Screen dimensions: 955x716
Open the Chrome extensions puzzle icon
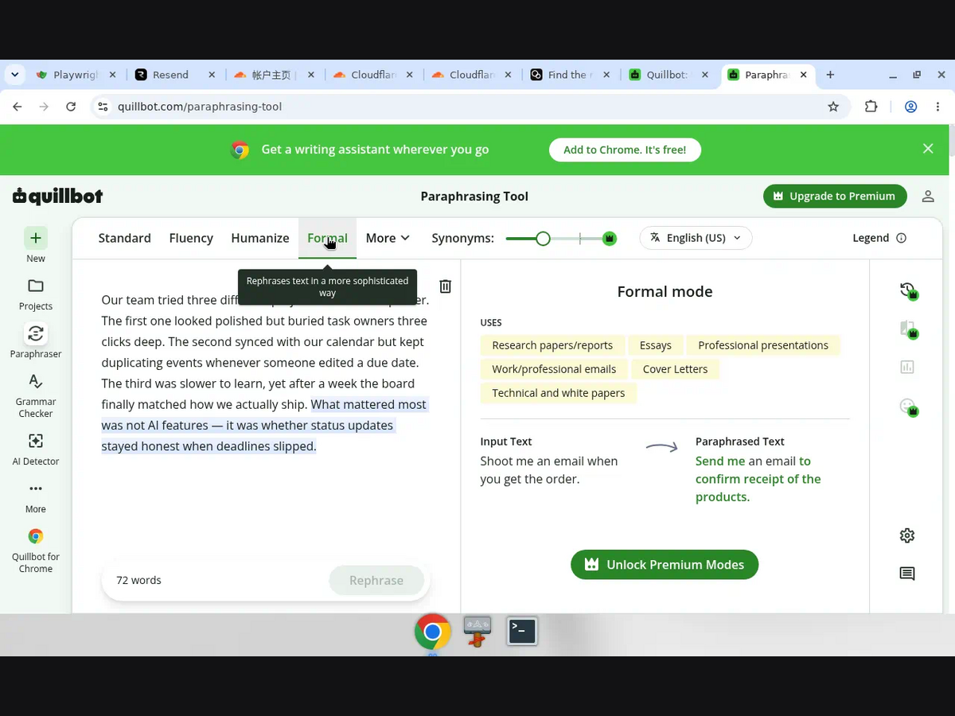click(871, 107)
